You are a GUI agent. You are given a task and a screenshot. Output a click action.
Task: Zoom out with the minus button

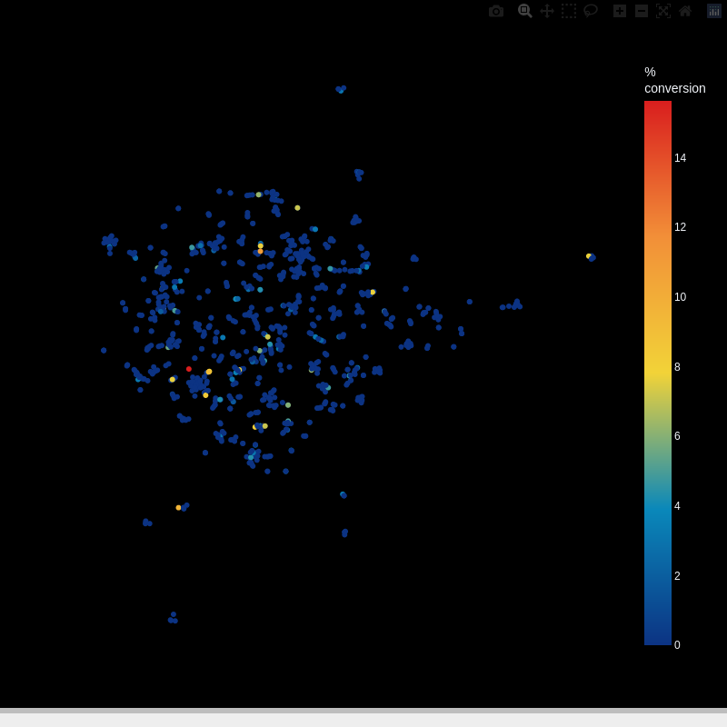[642, 11]
